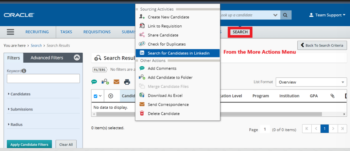Viewport: 350px width, 151px height.
Task: Click the Back To Search Criteria button
Action: coord(322,45)
